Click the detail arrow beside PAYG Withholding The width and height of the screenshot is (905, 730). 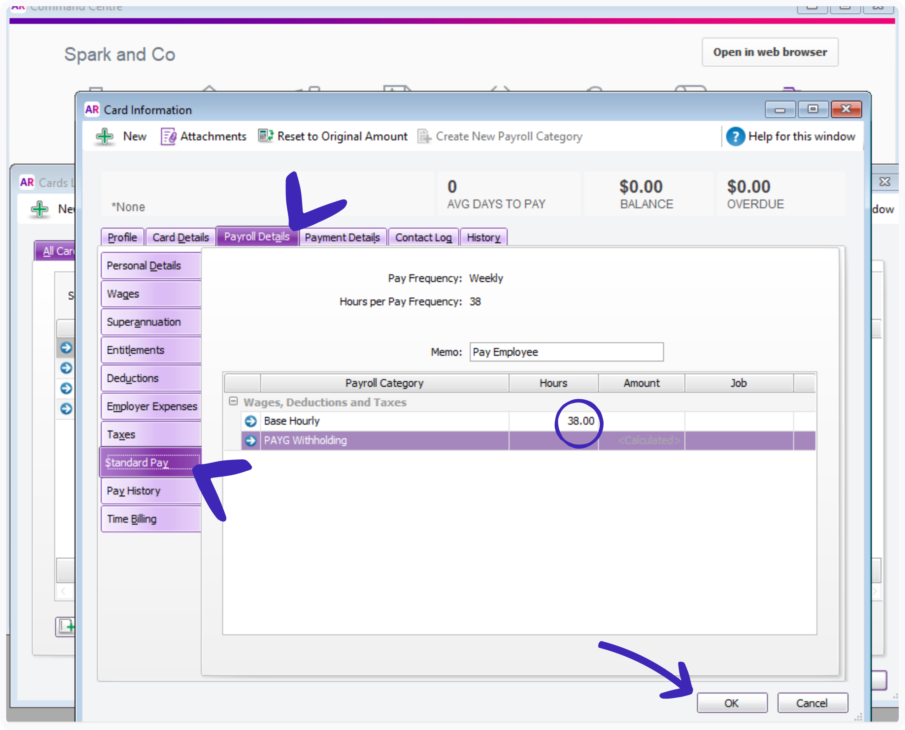251,441
